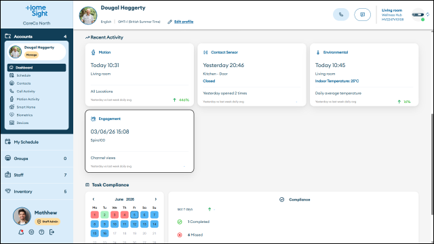Click the Contacts icon in sidebar
Image resolution: width=434 pixels, height=244 pixels.
click(x=12, y=83)
